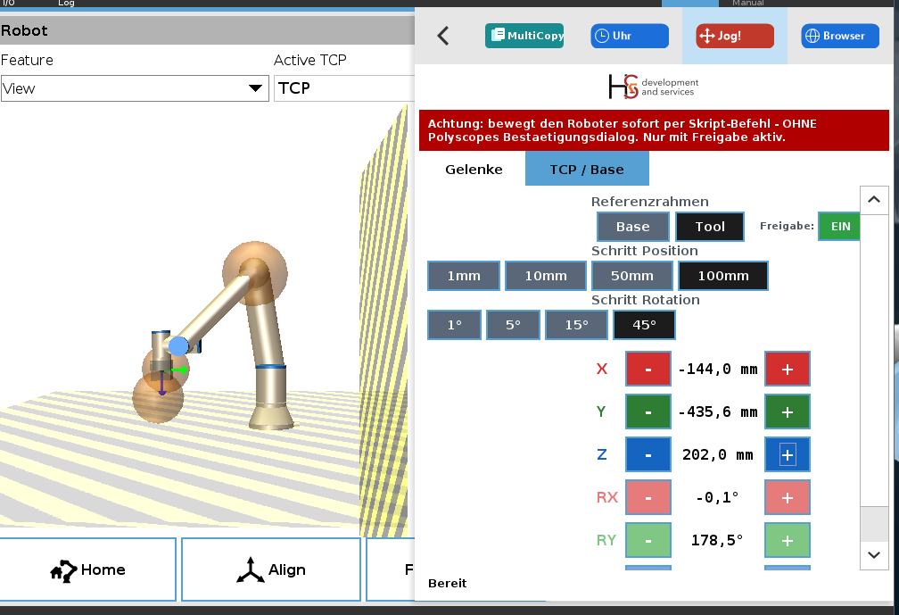Click the scroll up arrow of the jog panel
This screenshot has width=899, height=615.
pos(874,200)
